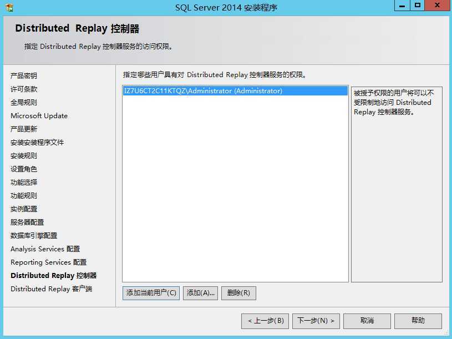452x339 pixels.
Task: Select 安装规则 step in sidebar
Action: pos(24,156)
